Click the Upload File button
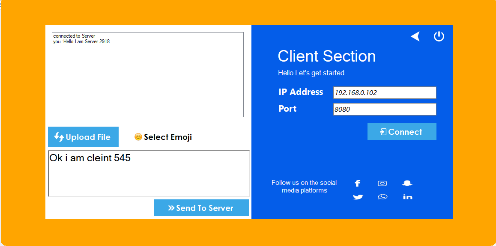Screen dimensions: 496x246 tap(83, 137)
